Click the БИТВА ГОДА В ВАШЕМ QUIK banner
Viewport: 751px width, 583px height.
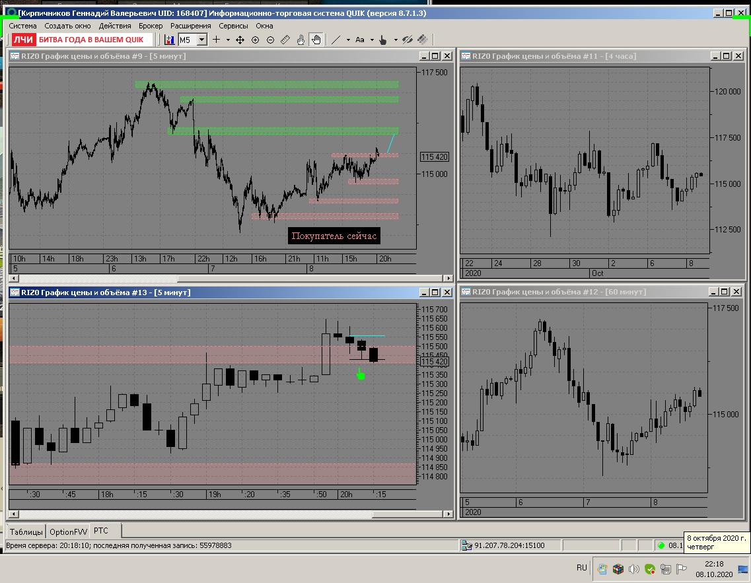[x=91, y=40]
